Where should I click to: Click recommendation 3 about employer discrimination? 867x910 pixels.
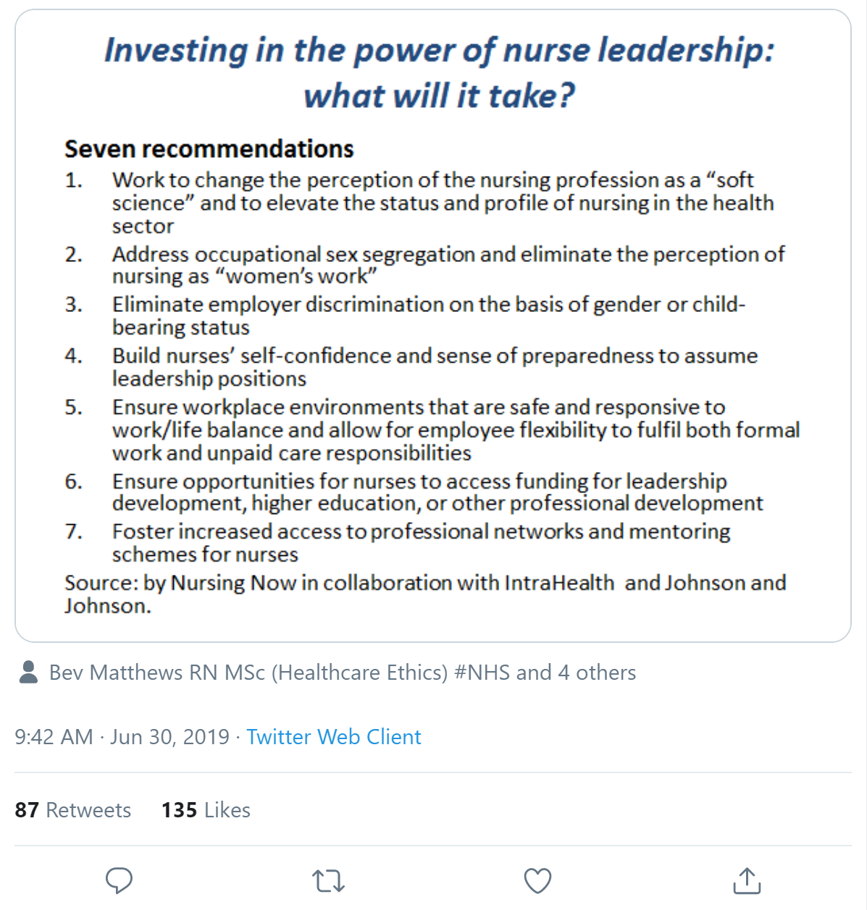(427, 316)
